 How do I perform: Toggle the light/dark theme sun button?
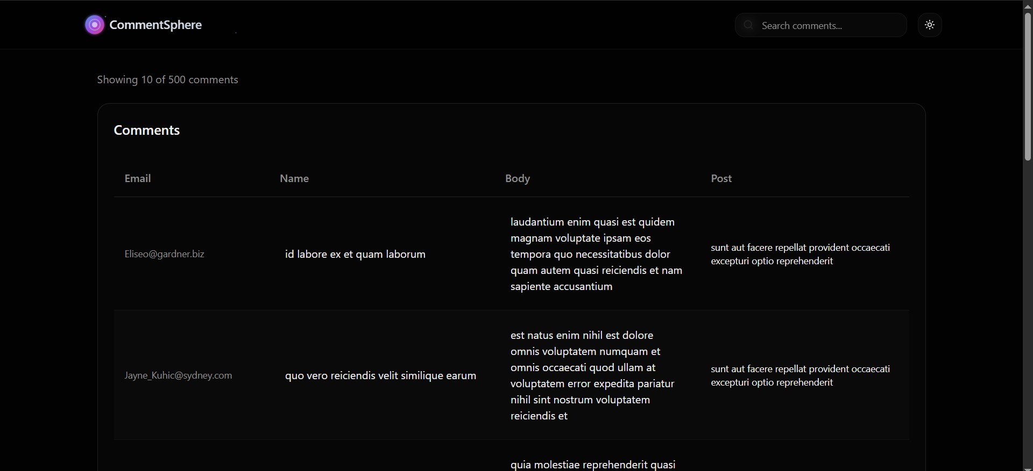coord(930,25)
